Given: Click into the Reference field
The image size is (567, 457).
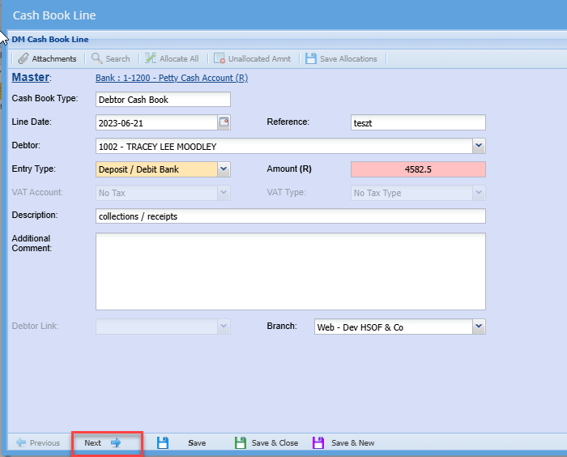Looking at the screenshot, I should 417,122.
